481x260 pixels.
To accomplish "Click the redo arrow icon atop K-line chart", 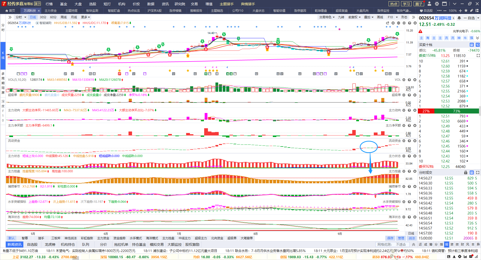I will pyautogui.click(x=388, y=23).
